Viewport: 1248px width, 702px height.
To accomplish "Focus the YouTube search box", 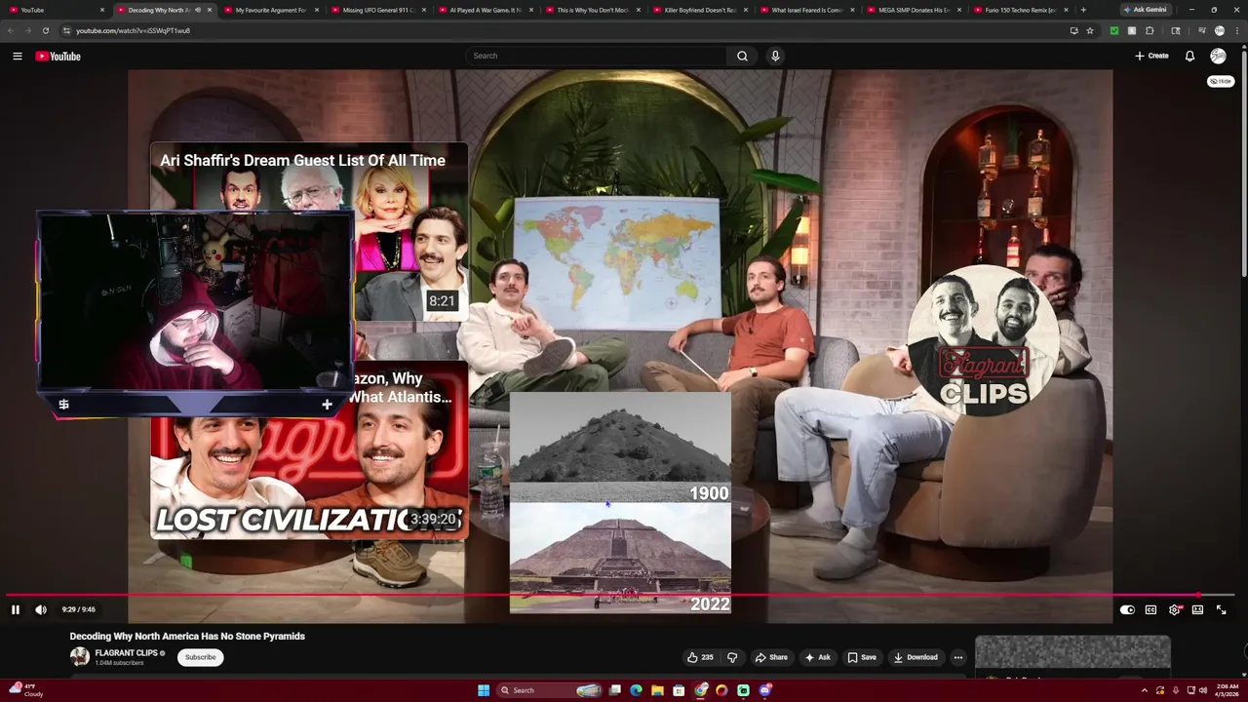I will pyautogui.click(x=595, y=56).
